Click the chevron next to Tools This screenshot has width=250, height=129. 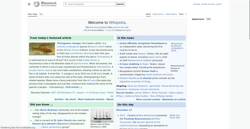click(x=186, y=14)
